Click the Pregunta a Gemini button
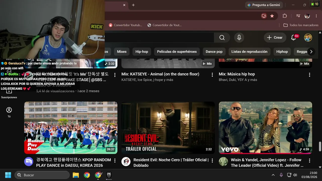 tap(264, 5)
